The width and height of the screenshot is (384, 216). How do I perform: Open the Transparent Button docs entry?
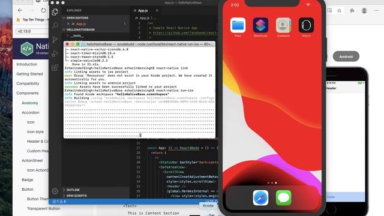[x=43, y=208]
